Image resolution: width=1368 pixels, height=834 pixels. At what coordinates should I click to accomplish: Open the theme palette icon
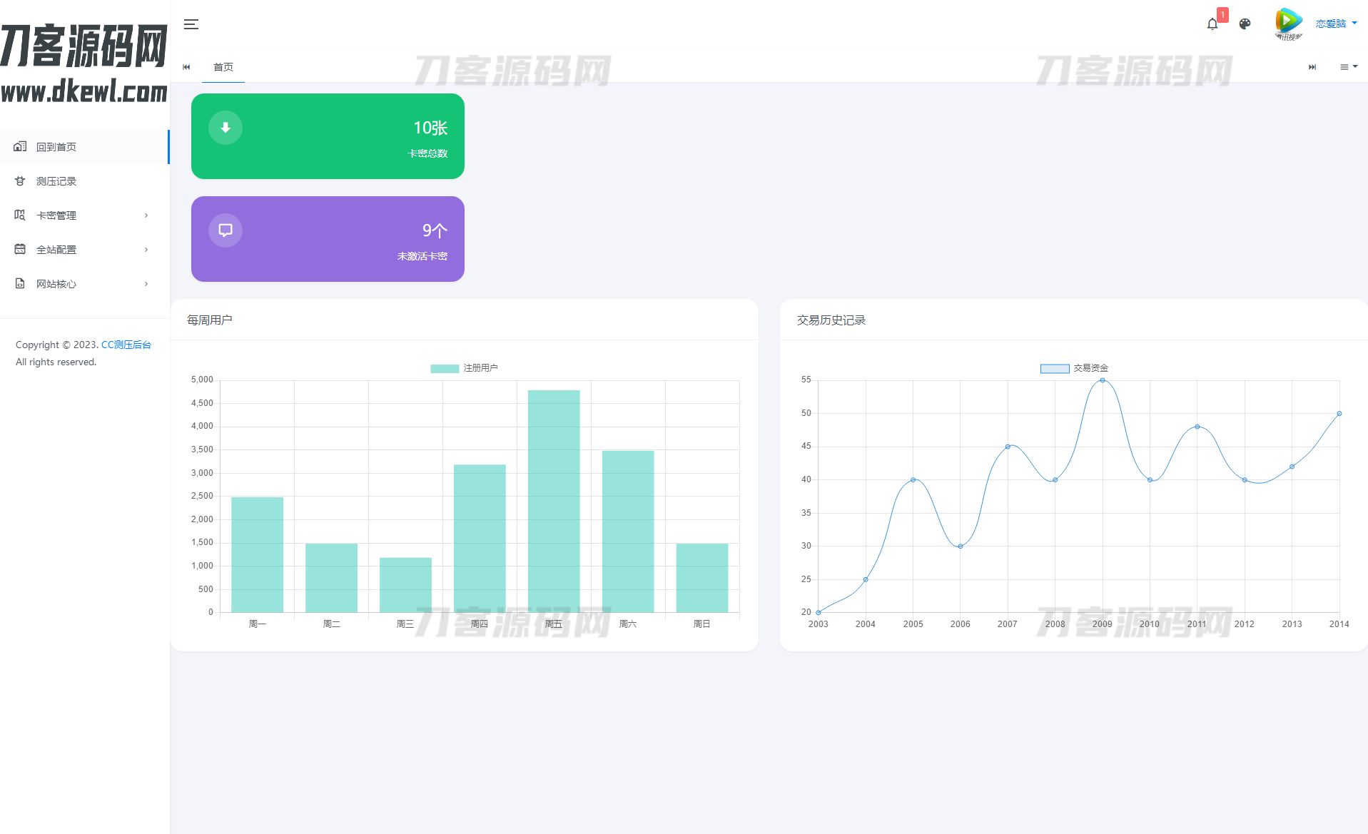point(1245,24)
